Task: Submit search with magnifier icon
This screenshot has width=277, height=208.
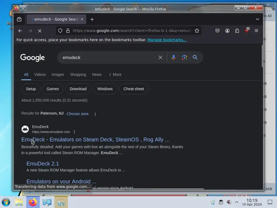Action: 195,57
